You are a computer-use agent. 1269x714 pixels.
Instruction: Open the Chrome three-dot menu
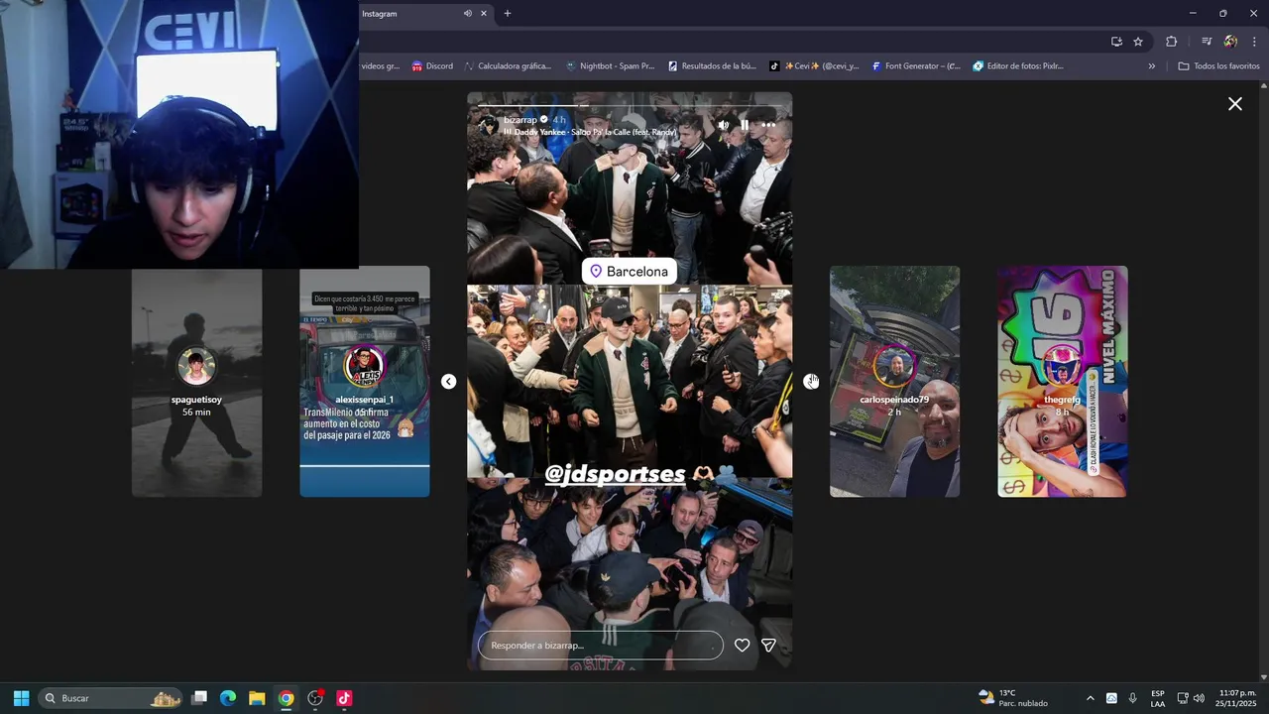coord(1255,42)
